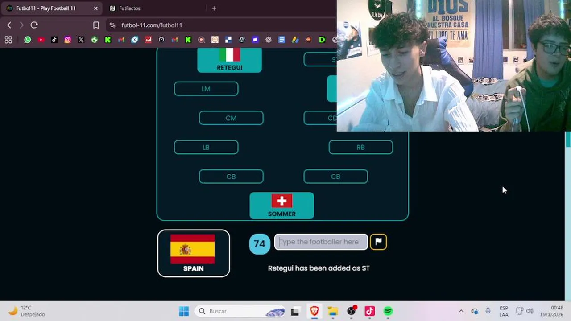Close the Futbol11 tab
Image resolution: width=571 pixels, height=321 pixels.
(95, 8)
